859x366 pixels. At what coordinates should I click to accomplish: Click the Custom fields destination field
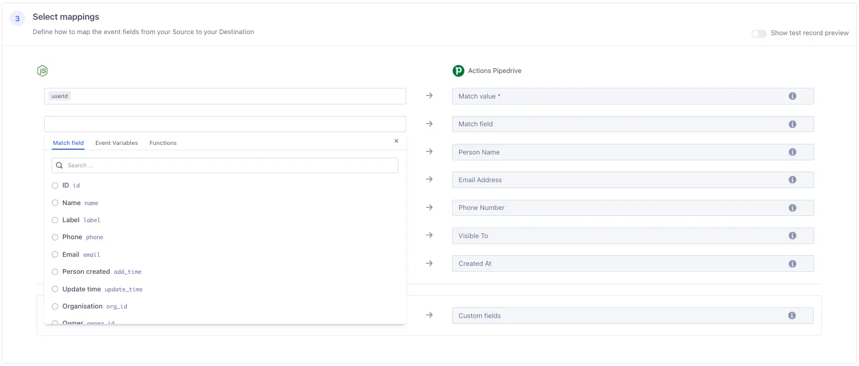point(633,316)
